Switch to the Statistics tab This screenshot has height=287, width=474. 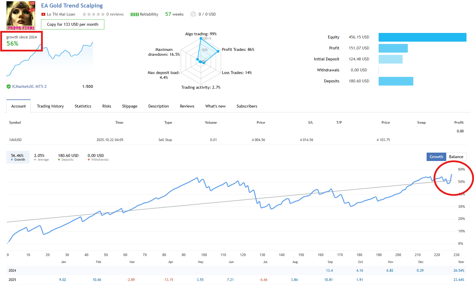83,106
